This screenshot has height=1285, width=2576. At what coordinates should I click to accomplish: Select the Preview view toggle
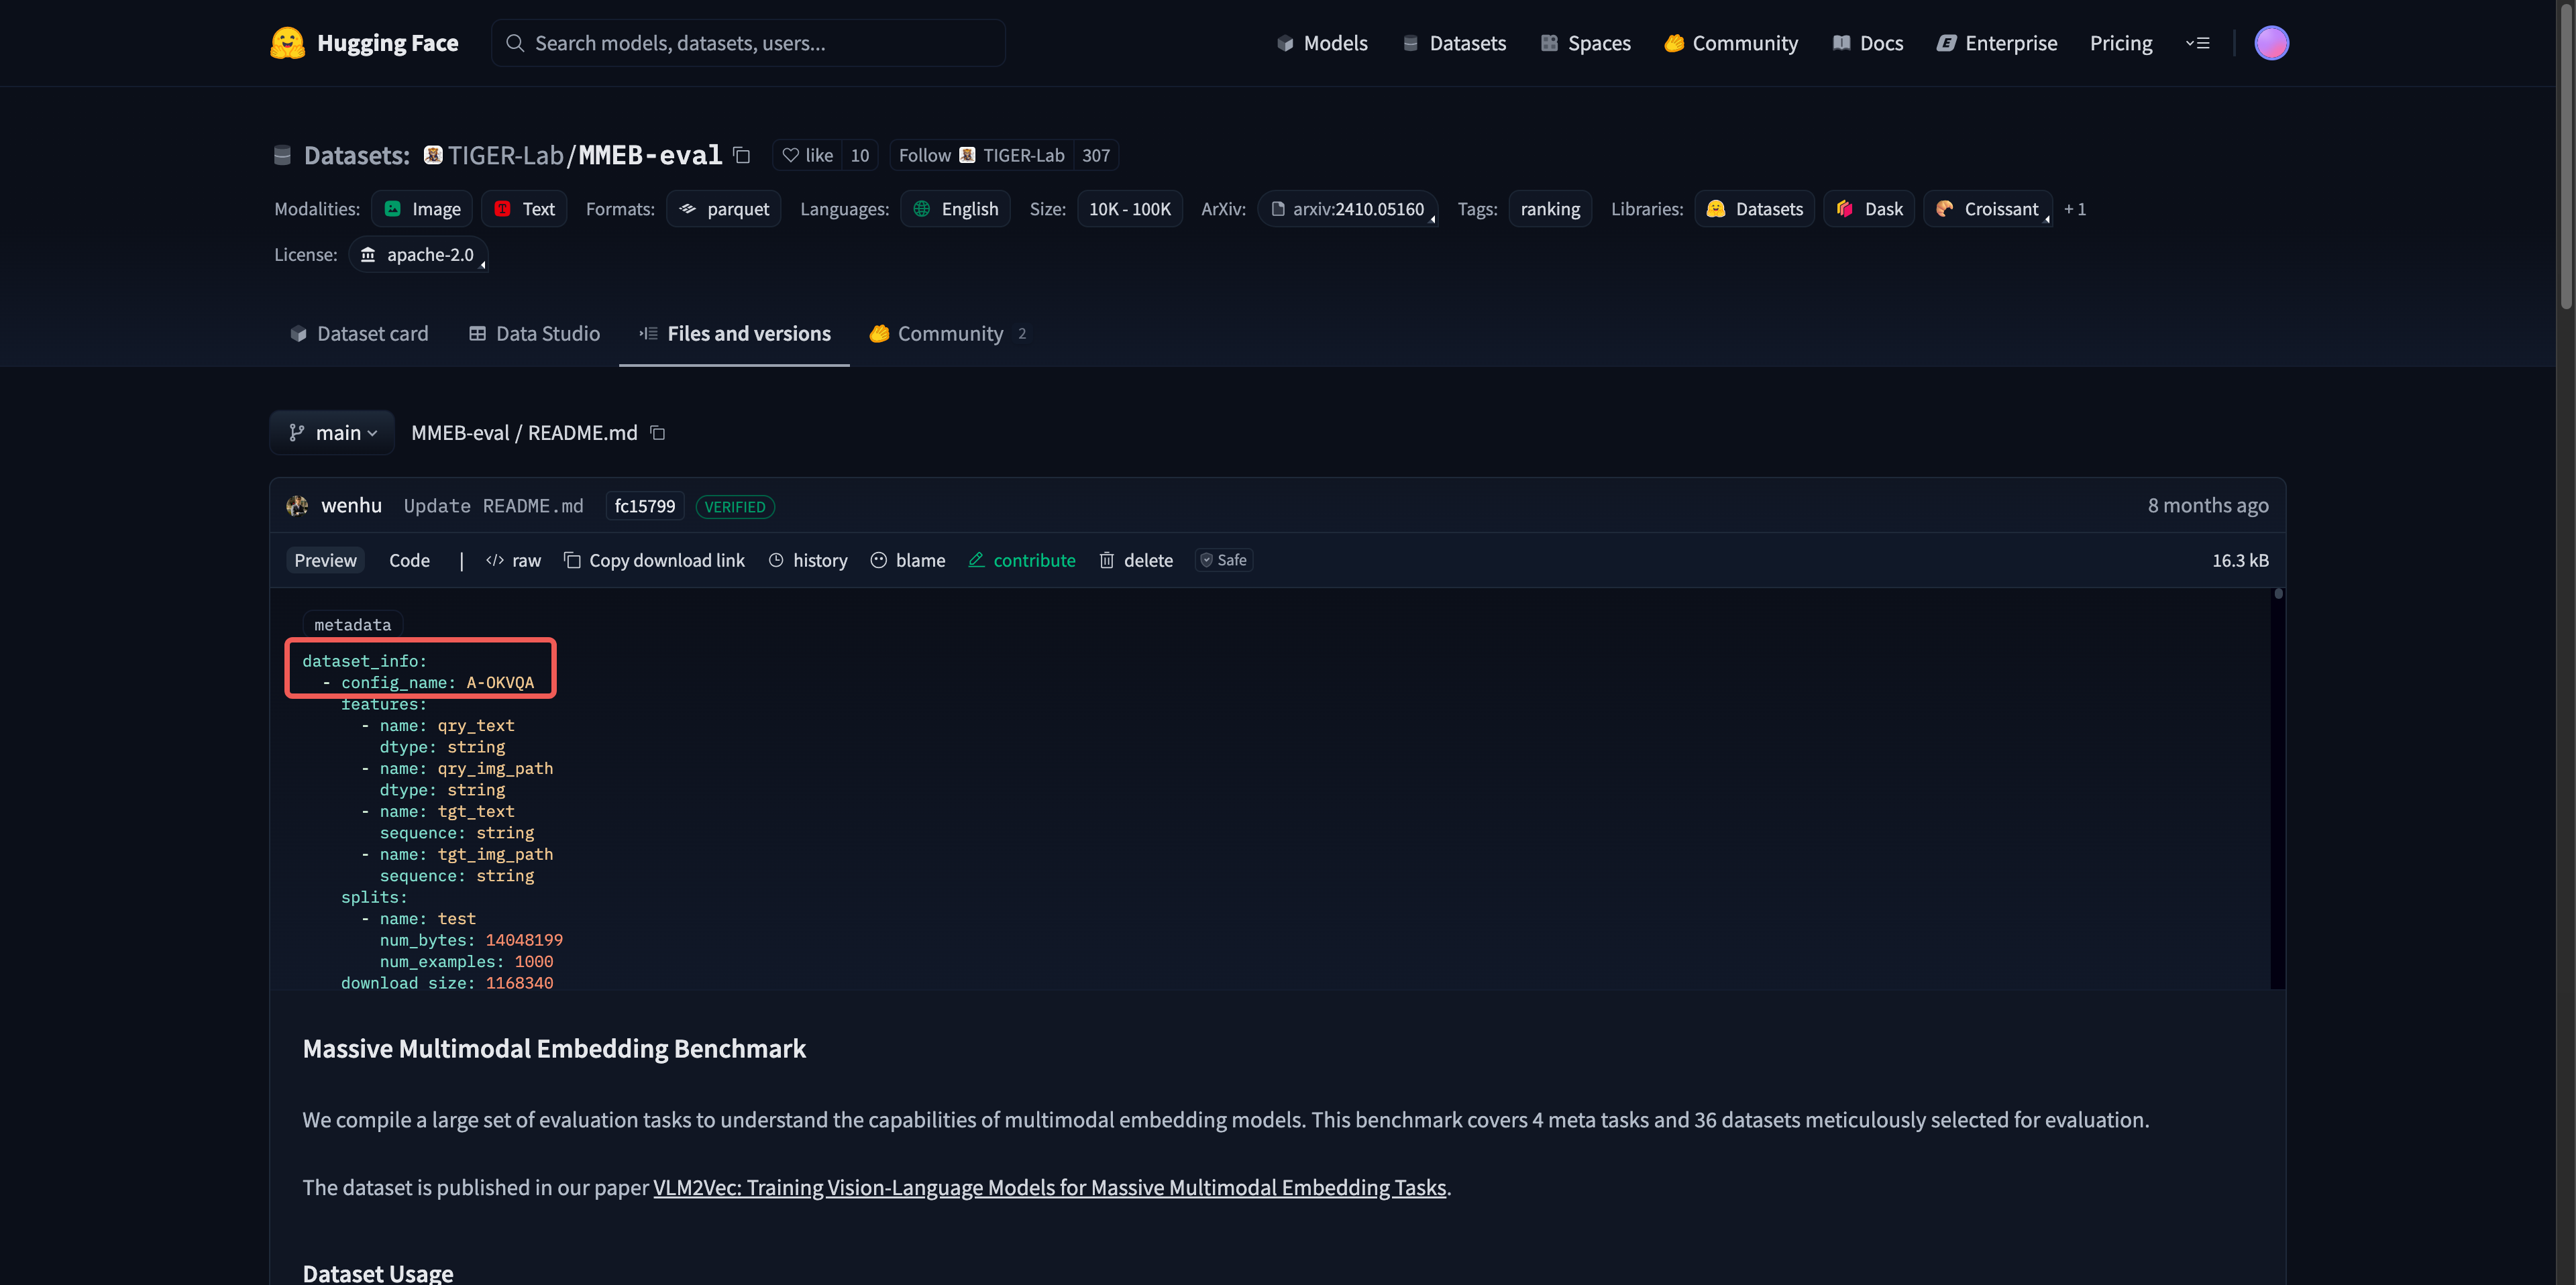[x=325, y=560]
